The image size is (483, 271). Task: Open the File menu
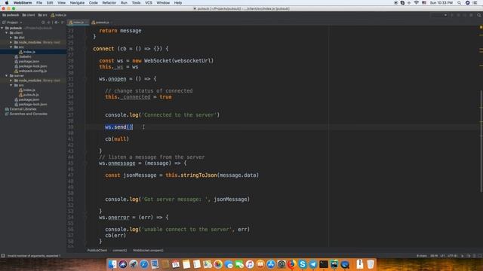coord(39,3)
